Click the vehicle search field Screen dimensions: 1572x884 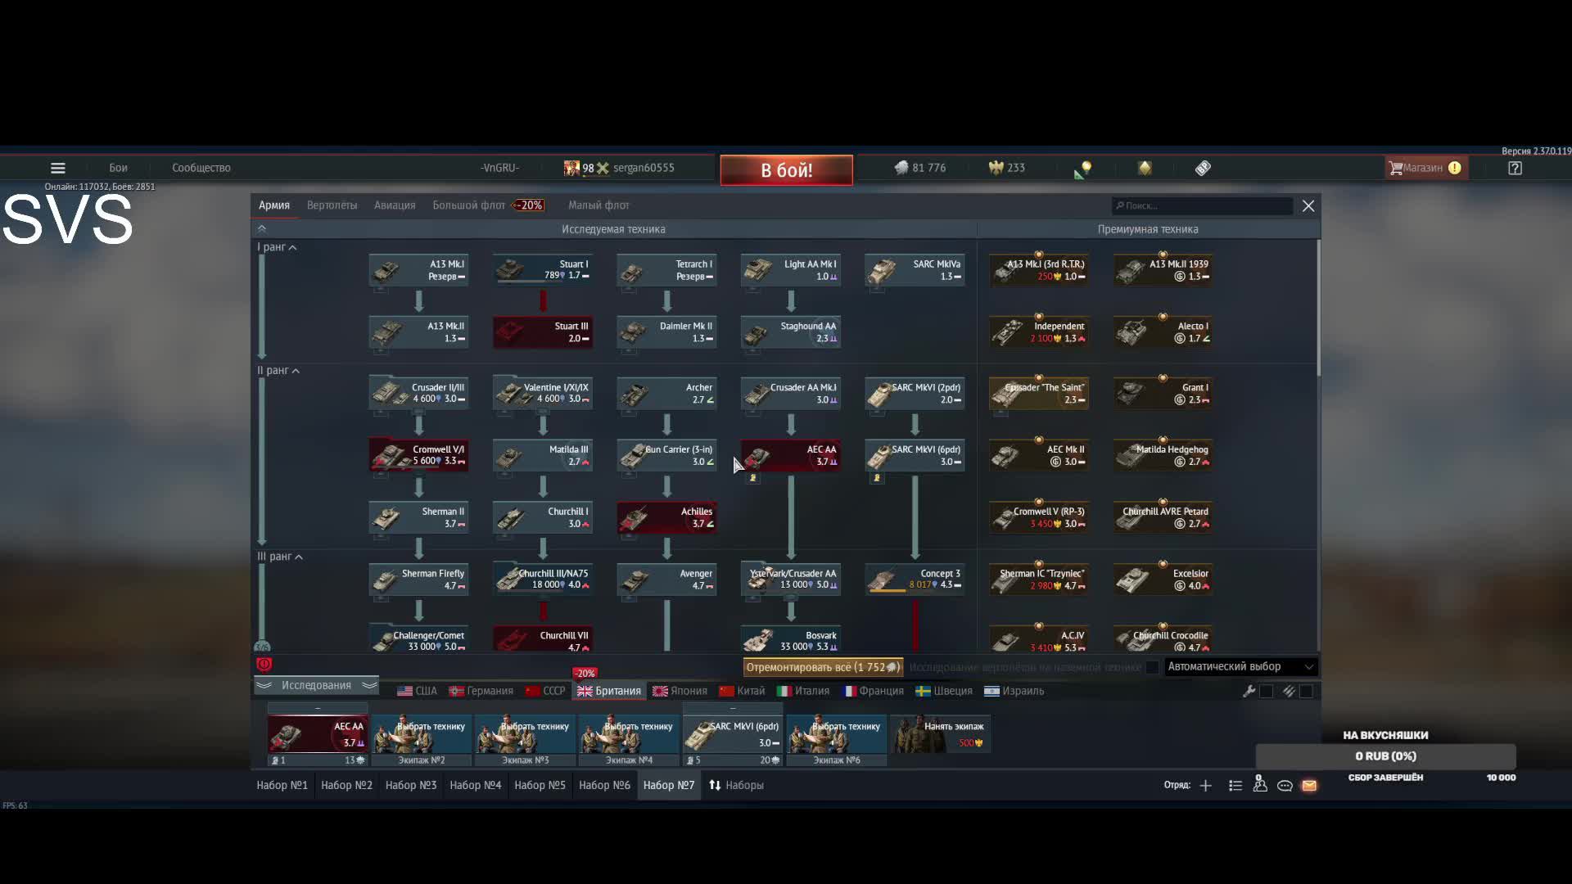click(x=1202, y=205)
